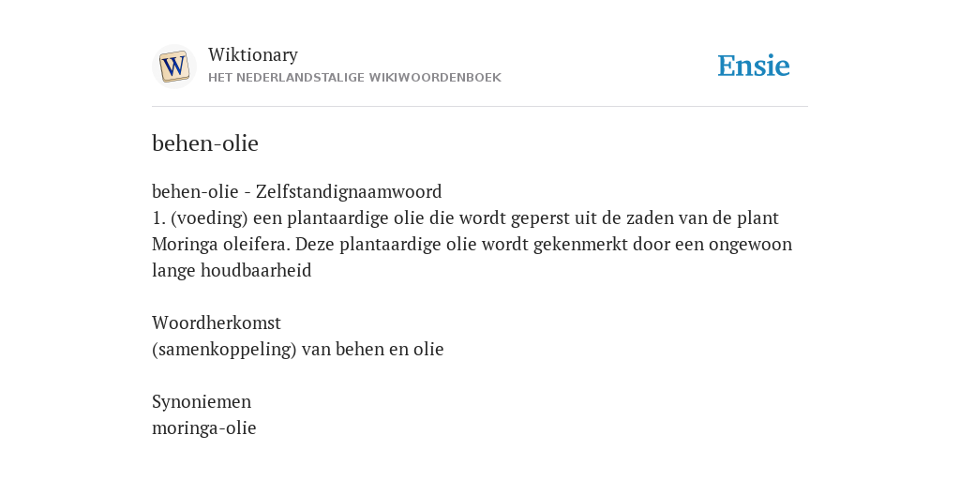Click the Wiktionary W tile logo icon
Image resolution: width=960 pixels, height=480 pixels.
pyautogui.click(x=173, y=67)
